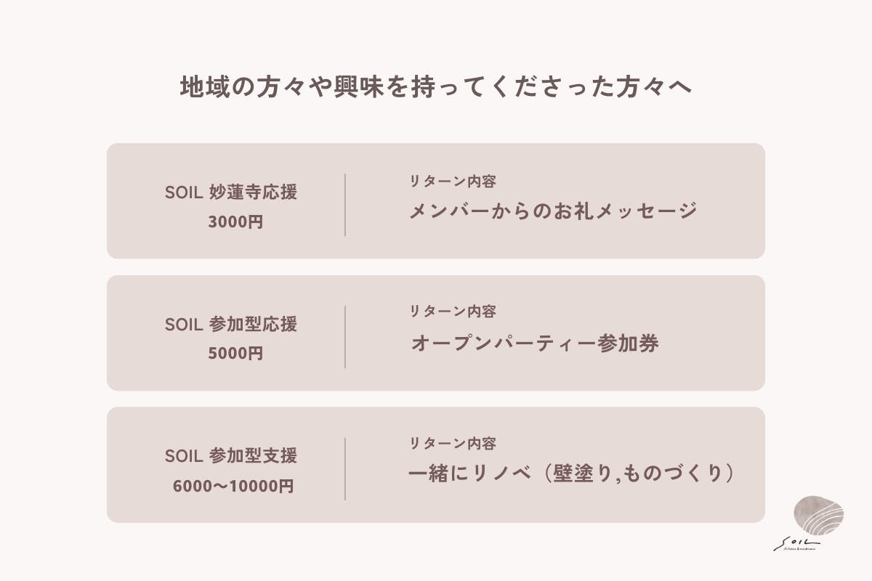Click メンバーからのお礼メッセージ return text
The image size is (872, 581).
[x=553, y=211]
